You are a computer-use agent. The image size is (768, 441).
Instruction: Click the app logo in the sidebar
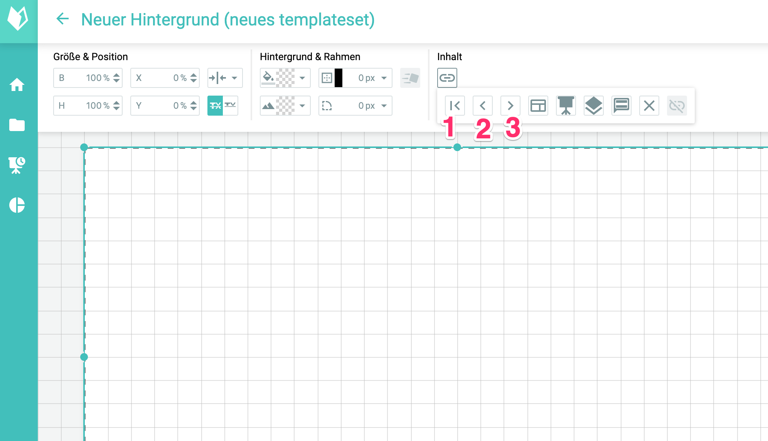[18, 19]
